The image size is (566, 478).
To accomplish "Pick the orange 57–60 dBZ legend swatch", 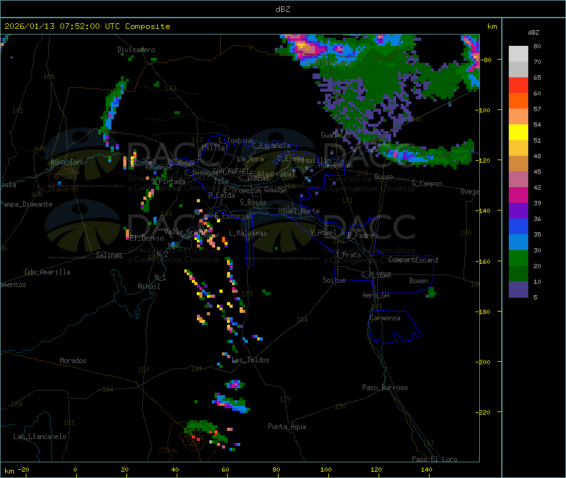I will click(x=518, y=101).
